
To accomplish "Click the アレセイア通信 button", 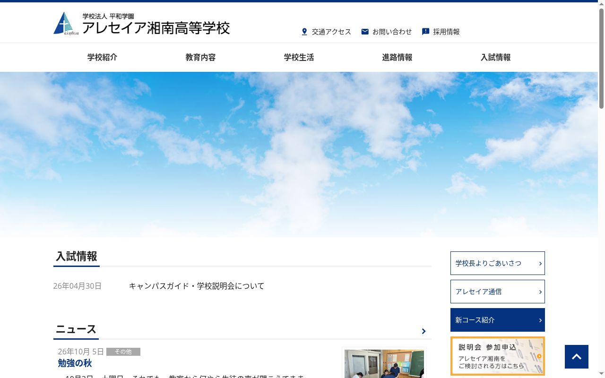I will click(x=498, y=292).
